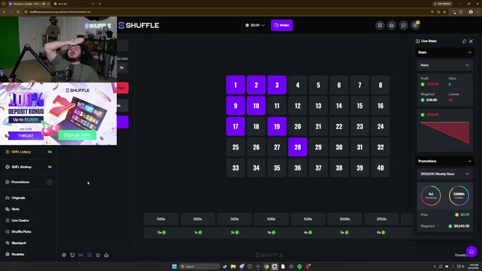Open Steam from the taskbar
The width and height of the screenshot is (482, 271).
tap(225, 266)
